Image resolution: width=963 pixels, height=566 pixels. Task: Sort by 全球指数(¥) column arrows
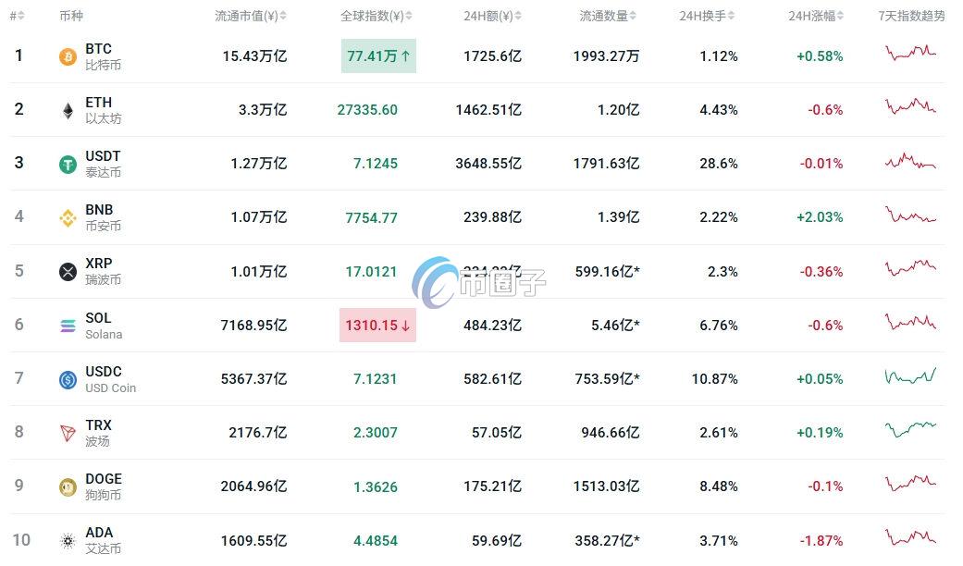coord(409,16)
